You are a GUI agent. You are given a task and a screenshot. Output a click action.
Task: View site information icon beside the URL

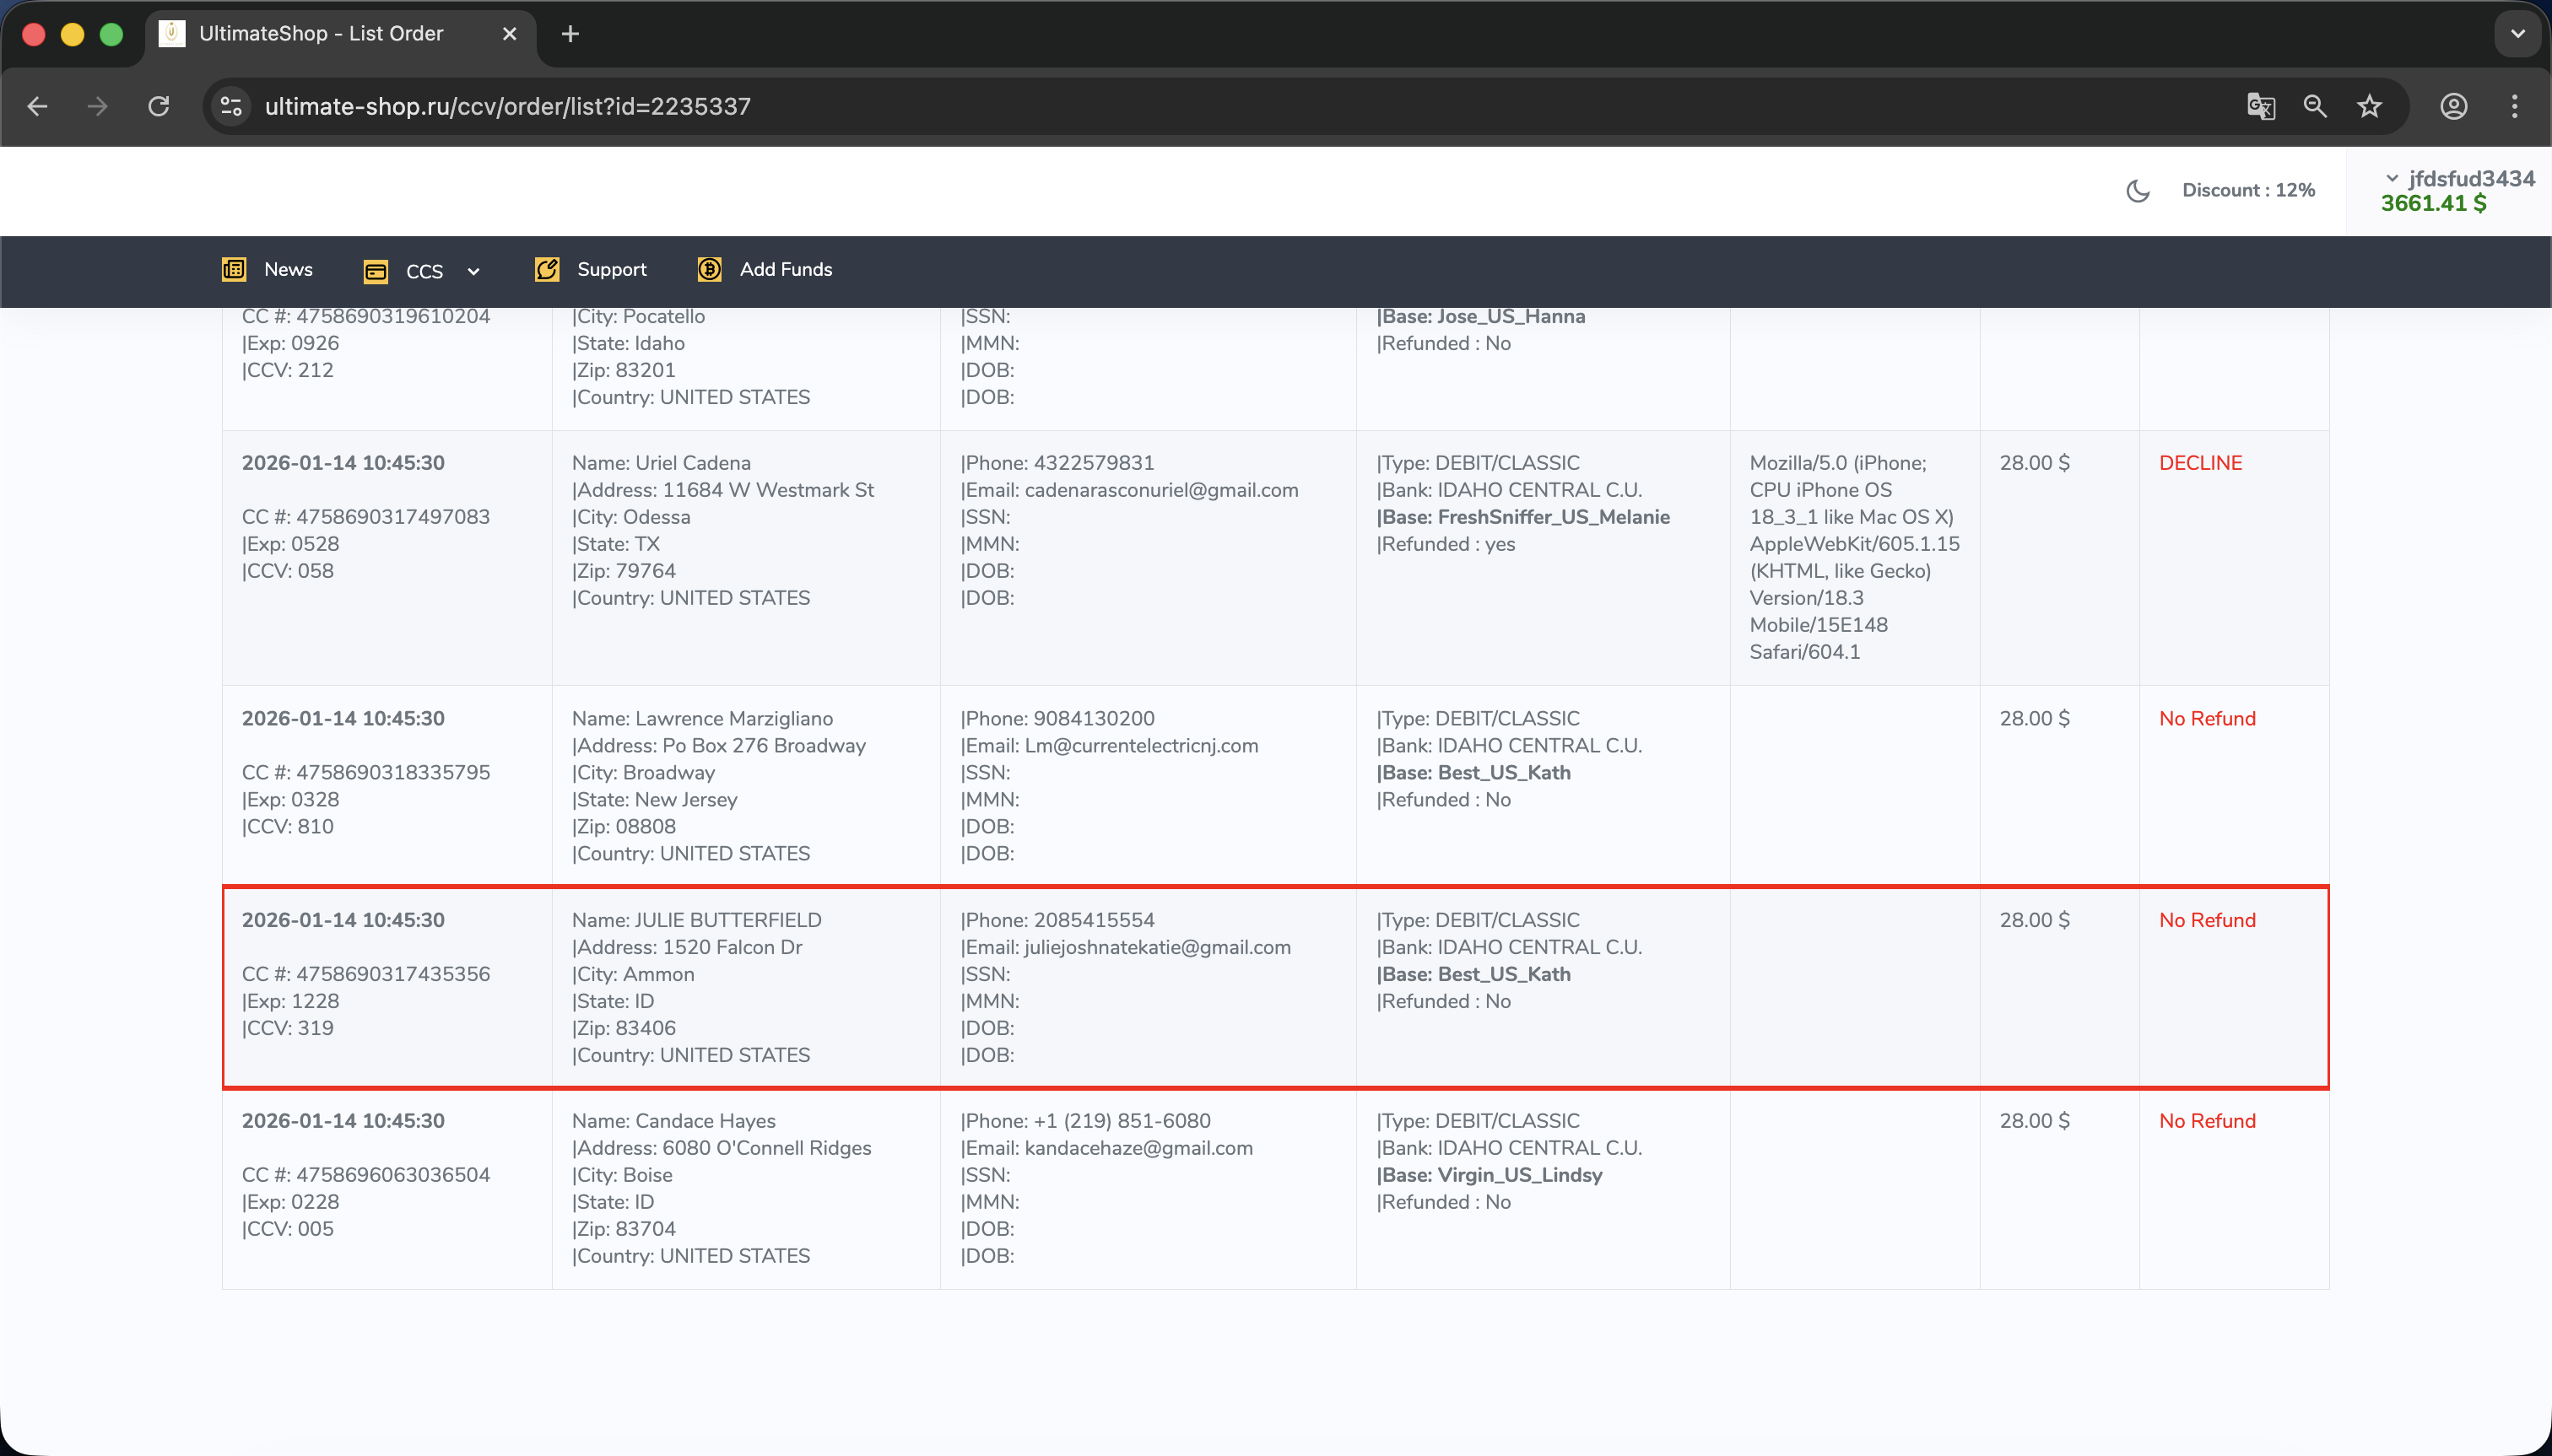pos(231,106)
